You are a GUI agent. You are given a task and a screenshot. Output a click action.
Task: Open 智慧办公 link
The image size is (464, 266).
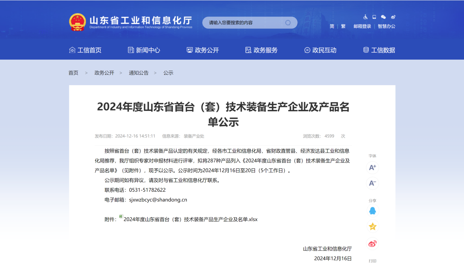(x=387, y=26)
